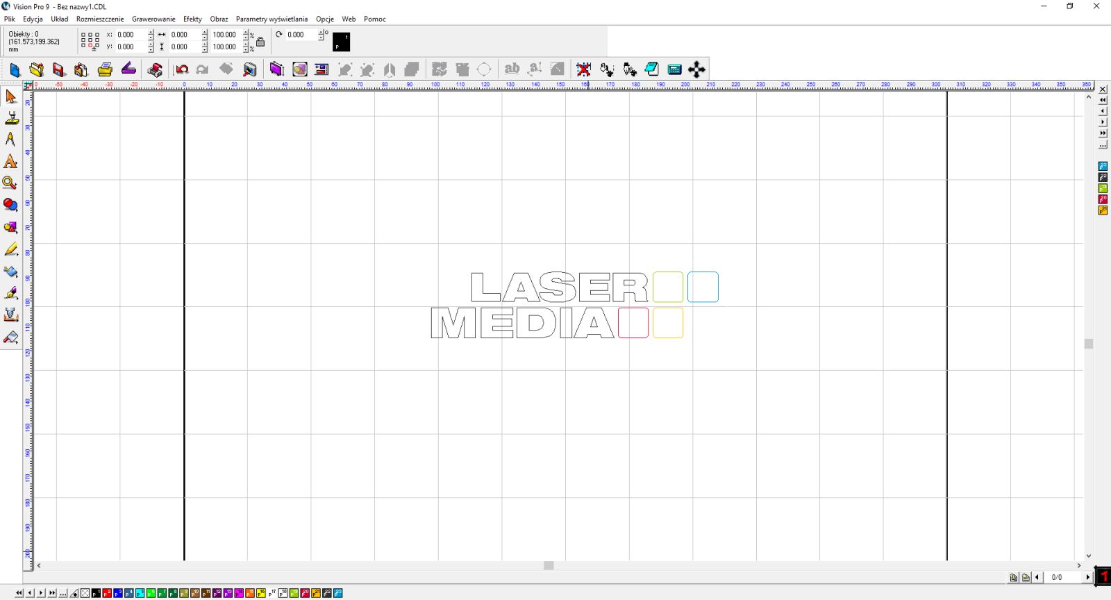Select the Eraser tool in left toolbar

(x=10, y=337)
